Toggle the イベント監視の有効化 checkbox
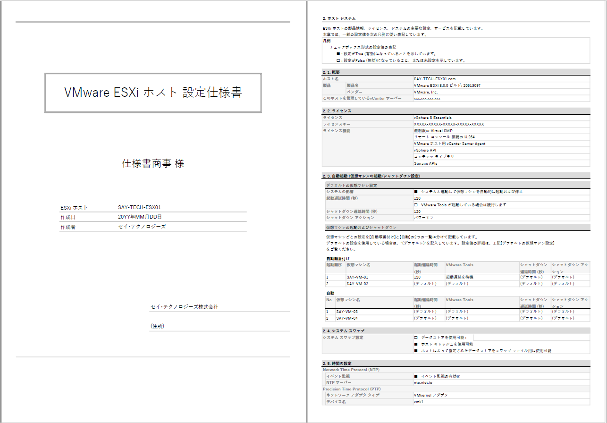This screenshot has height=423, width=607. point(416,376)
